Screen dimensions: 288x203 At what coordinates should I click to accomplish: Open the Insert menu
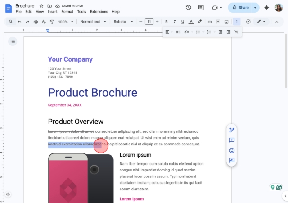53,12
